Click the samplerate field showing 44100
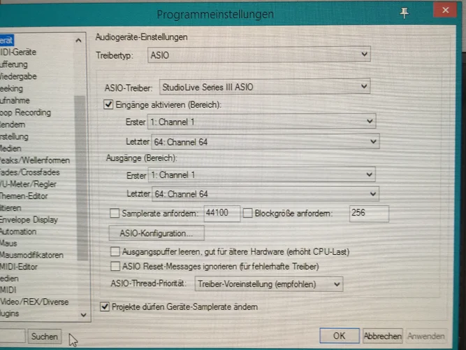The width and height of the screenshot is (466, 350). (x=222, y=213)
